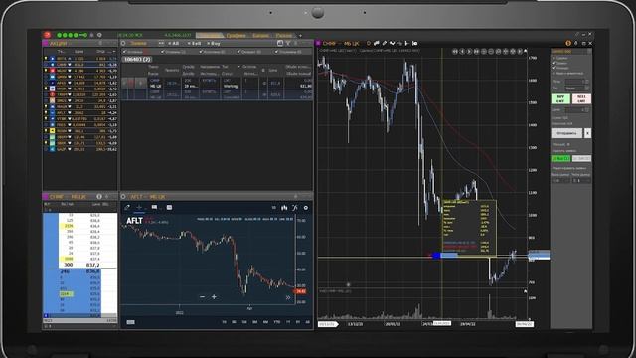Open the calendar icon in AFLT chart
The width and height of the screenshot is (636, 358).
coord(169,208)
